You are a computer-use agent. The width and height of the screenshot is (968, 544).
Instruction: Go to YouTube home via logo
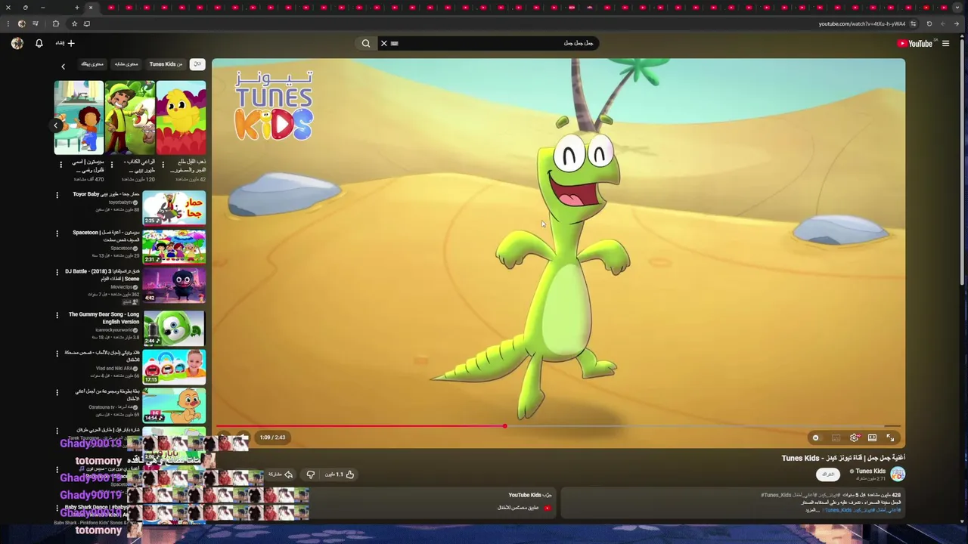pyautogui.click(x=917, y=44)
